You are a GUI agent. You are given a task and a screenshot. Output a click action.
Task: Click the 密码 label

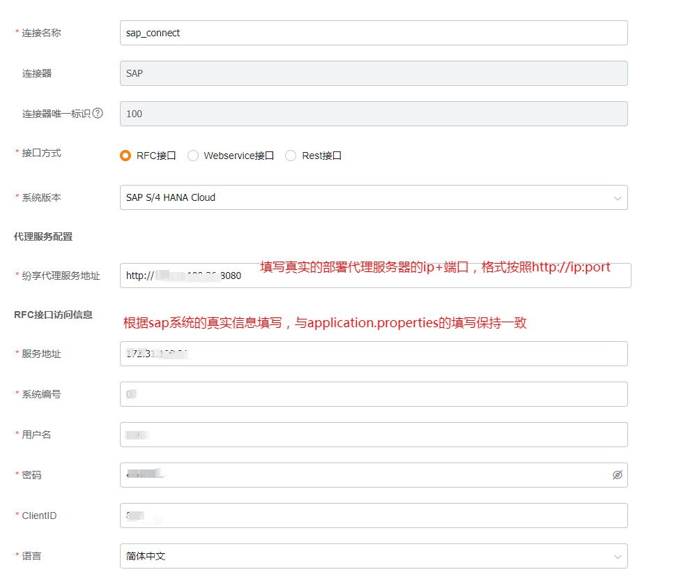tap(31, 475)
